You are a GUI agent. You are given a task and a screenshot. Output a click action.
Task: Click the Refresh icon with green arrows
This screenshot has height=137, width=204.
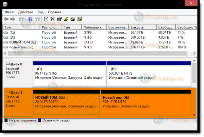(x=46, y=19)
